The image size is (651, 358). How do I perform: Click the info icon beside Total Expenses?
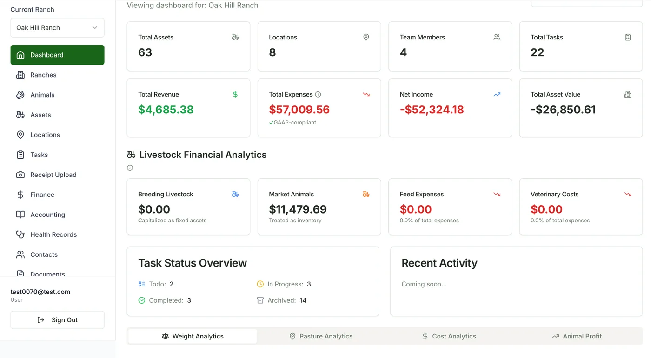point(318,94)
